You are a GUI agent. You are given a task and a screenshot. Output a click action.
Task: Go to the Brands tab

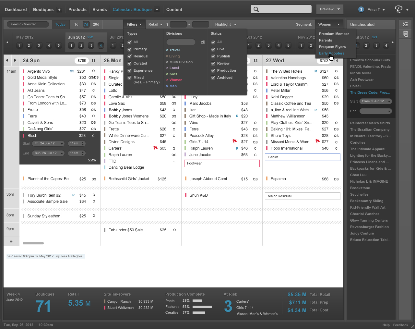(x=100, y=10)
